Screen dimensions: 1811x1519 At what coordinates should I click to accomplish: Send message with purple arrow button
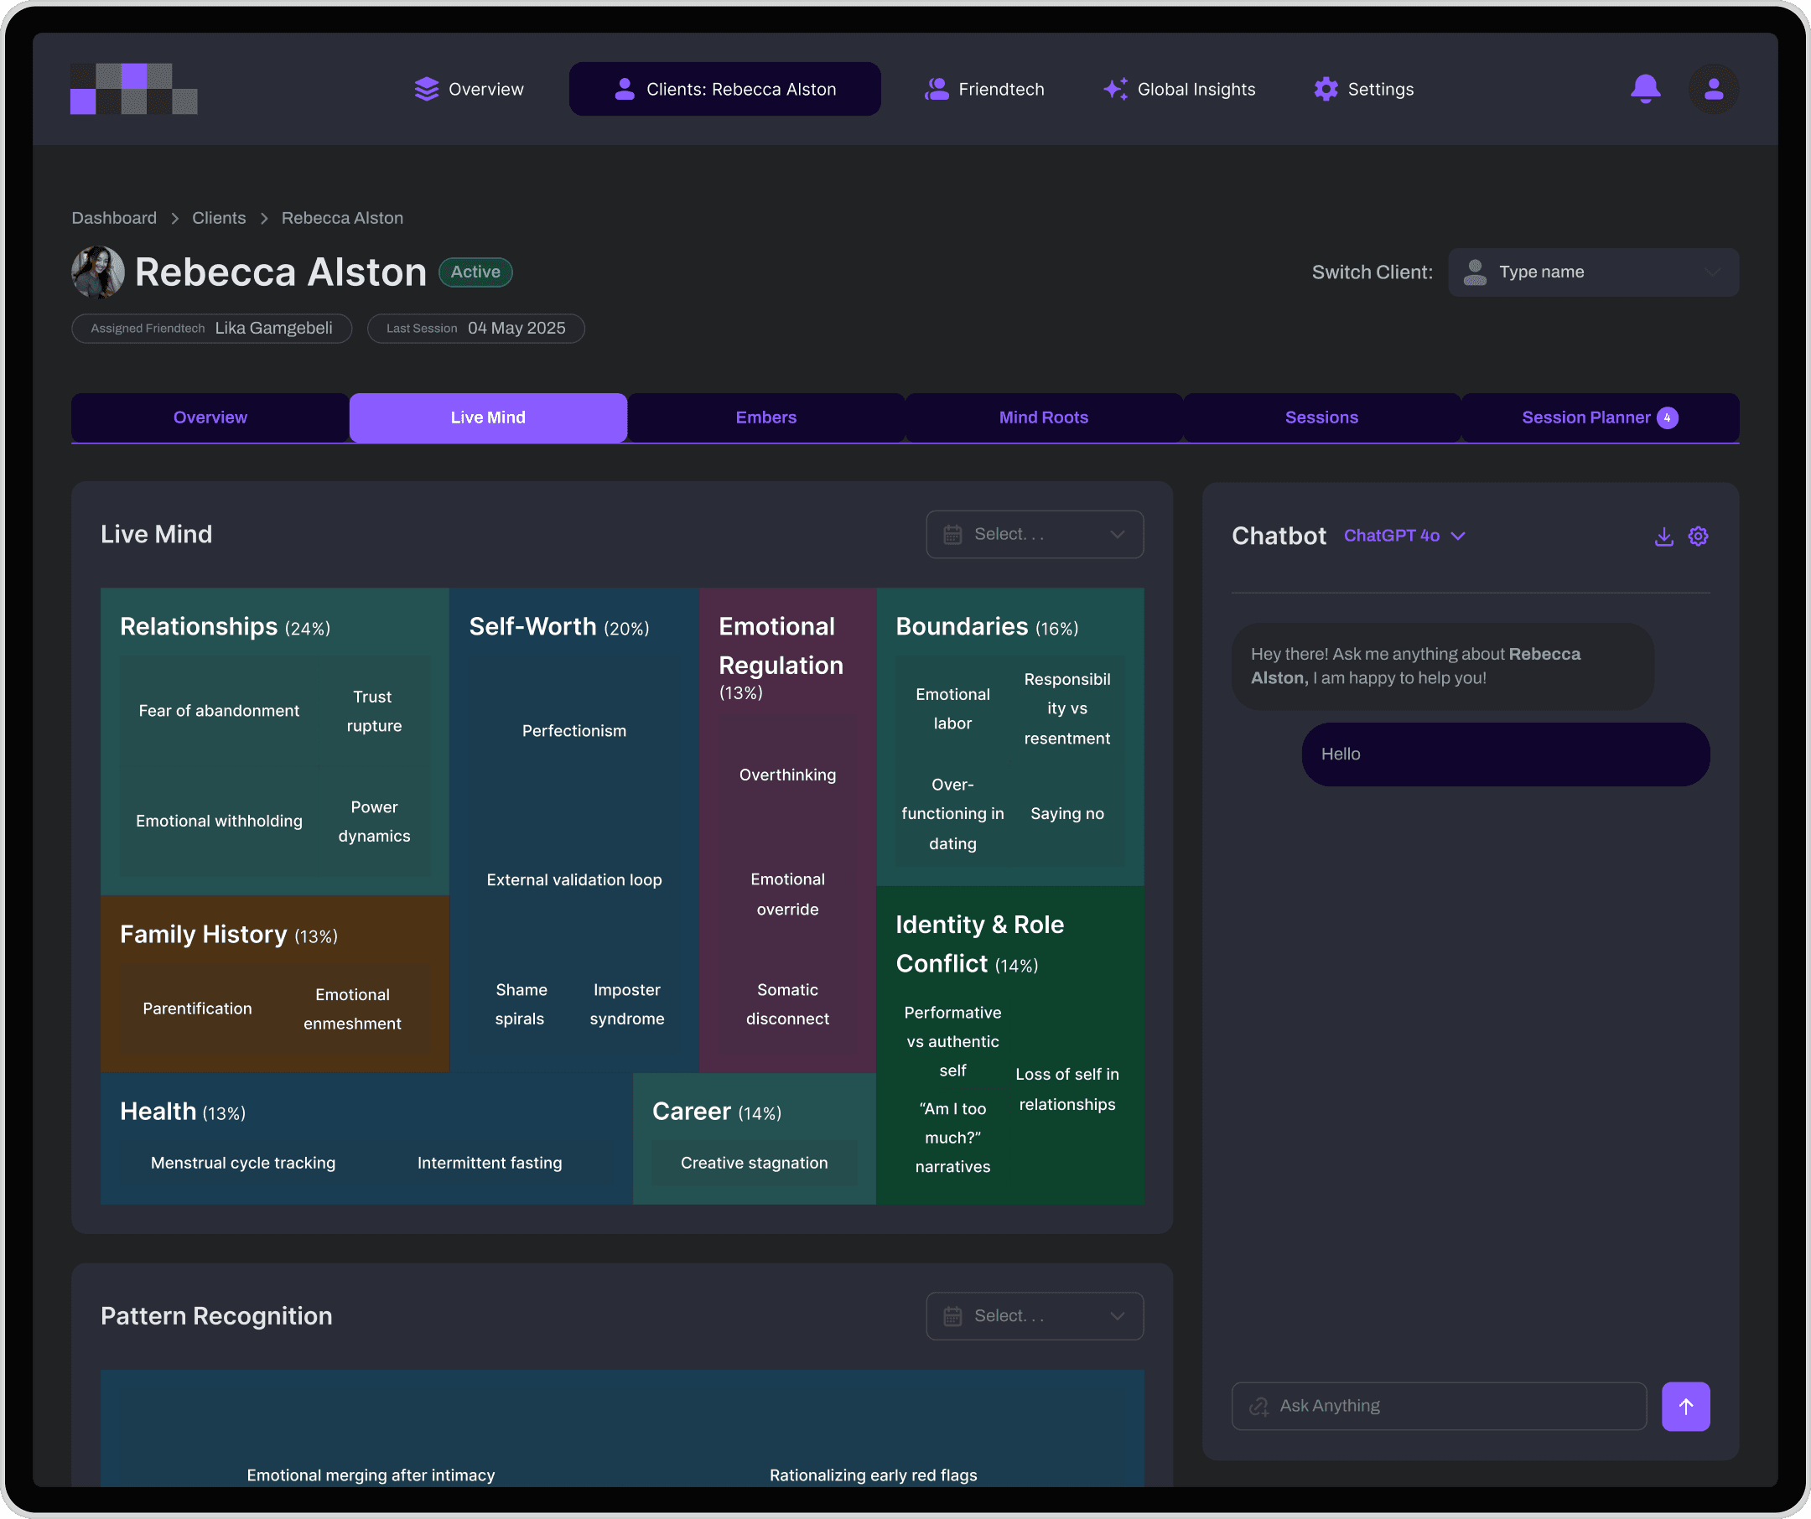(1685, 1406)
